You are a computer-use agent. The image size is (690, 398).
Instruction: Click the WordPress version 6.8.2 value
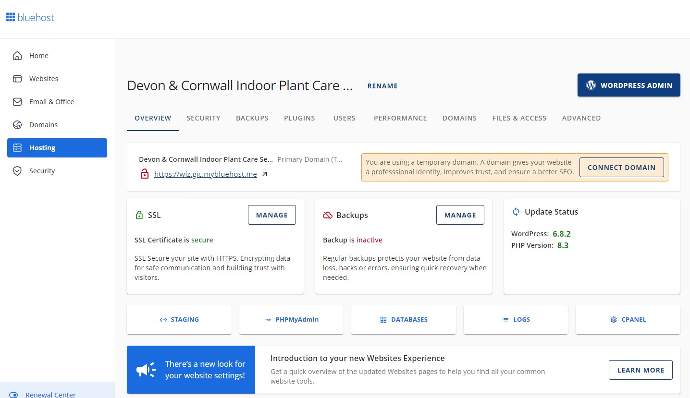[x=562, y=234]
